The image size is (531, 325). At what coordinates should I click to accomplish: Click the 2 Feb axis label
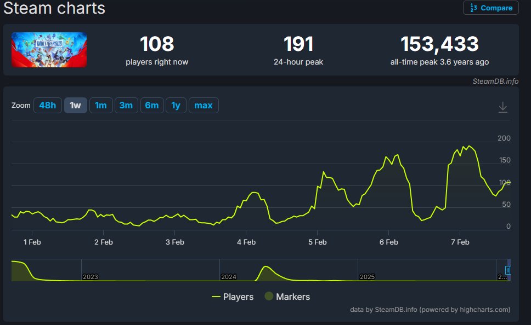(x=104, y=242)
